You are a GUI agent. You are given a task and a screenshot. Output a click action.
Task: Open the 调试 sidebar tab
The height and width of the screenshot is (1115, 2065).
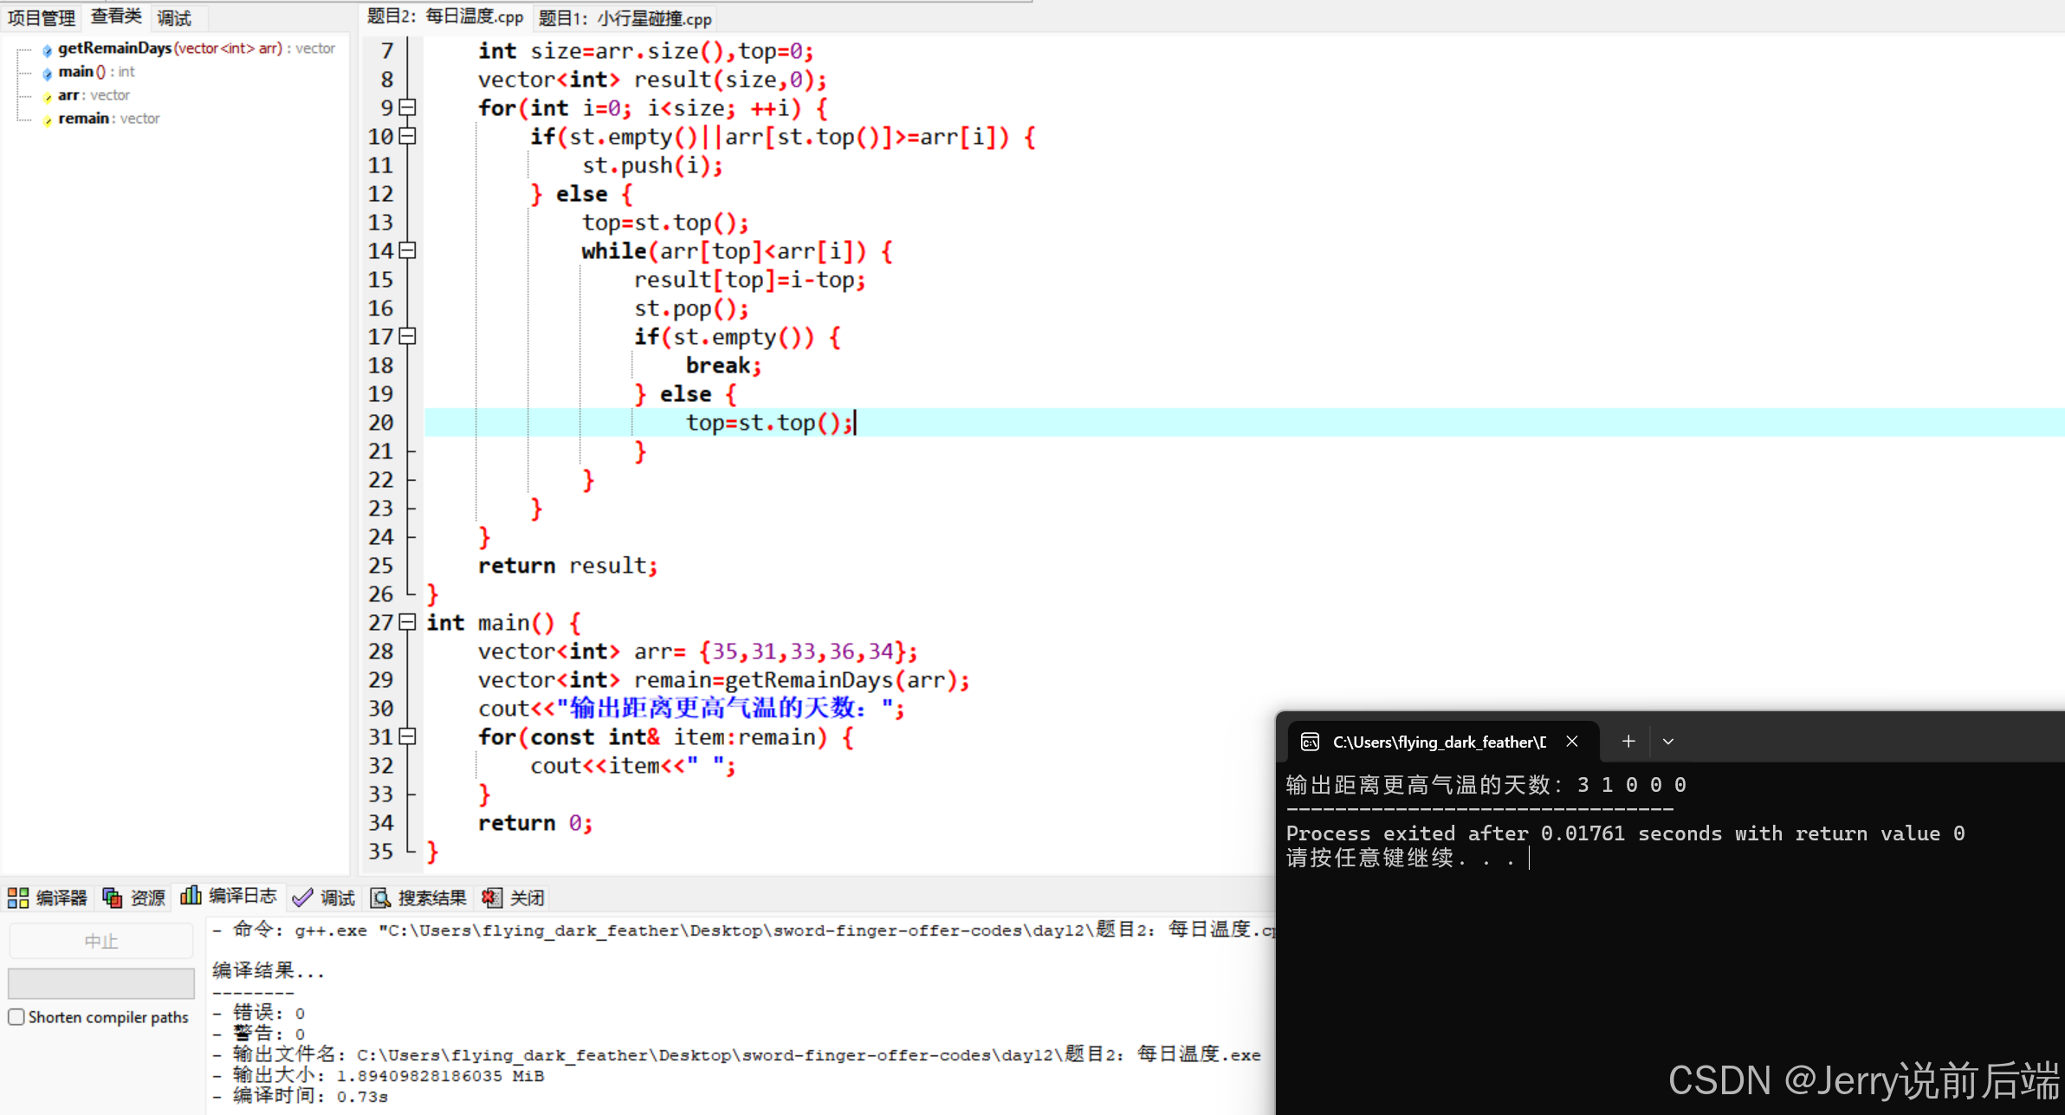point(174,17)
